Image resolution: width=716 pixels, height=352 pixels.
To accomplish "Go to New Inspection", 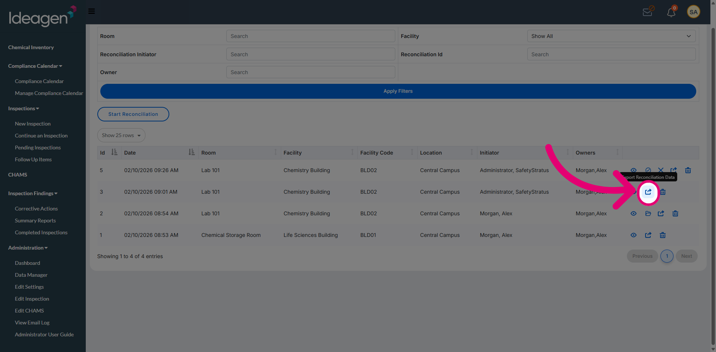I will click(x=33, y=124).
